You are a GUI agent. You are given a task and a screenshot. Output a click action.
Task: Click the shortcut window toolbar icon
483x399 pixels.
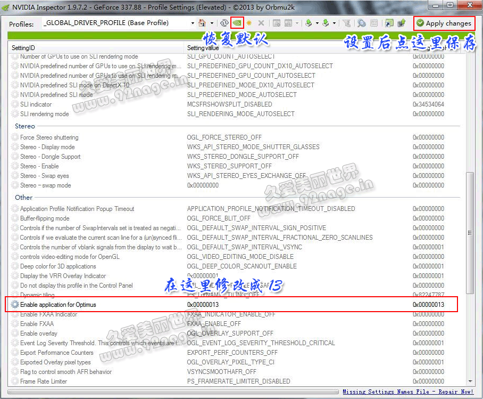click(x=389, y=23)
